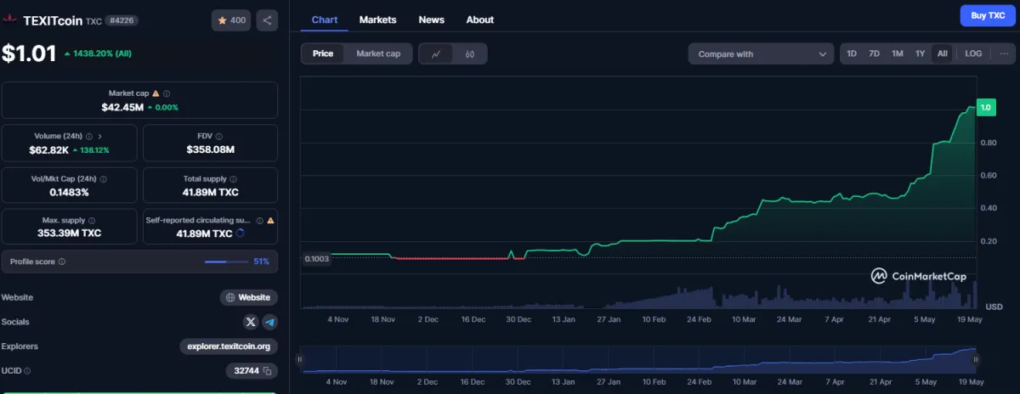Open the About tab

[x=480, y=20]
